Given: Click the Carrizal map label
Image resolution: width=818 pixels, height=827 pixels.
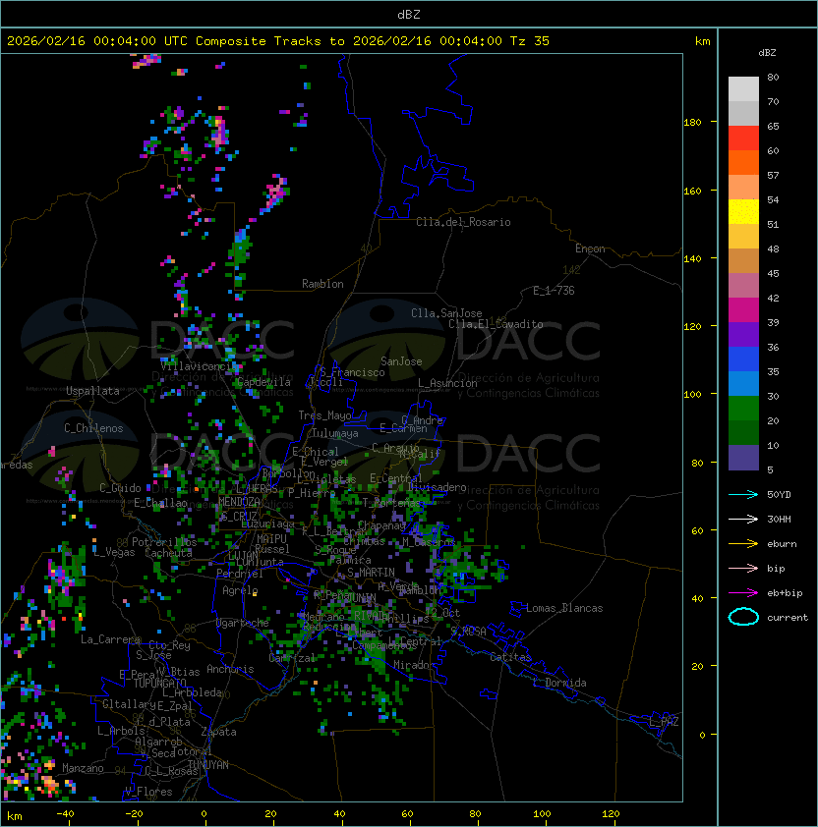Looking at the screenshot, I should tap(292, 658).
